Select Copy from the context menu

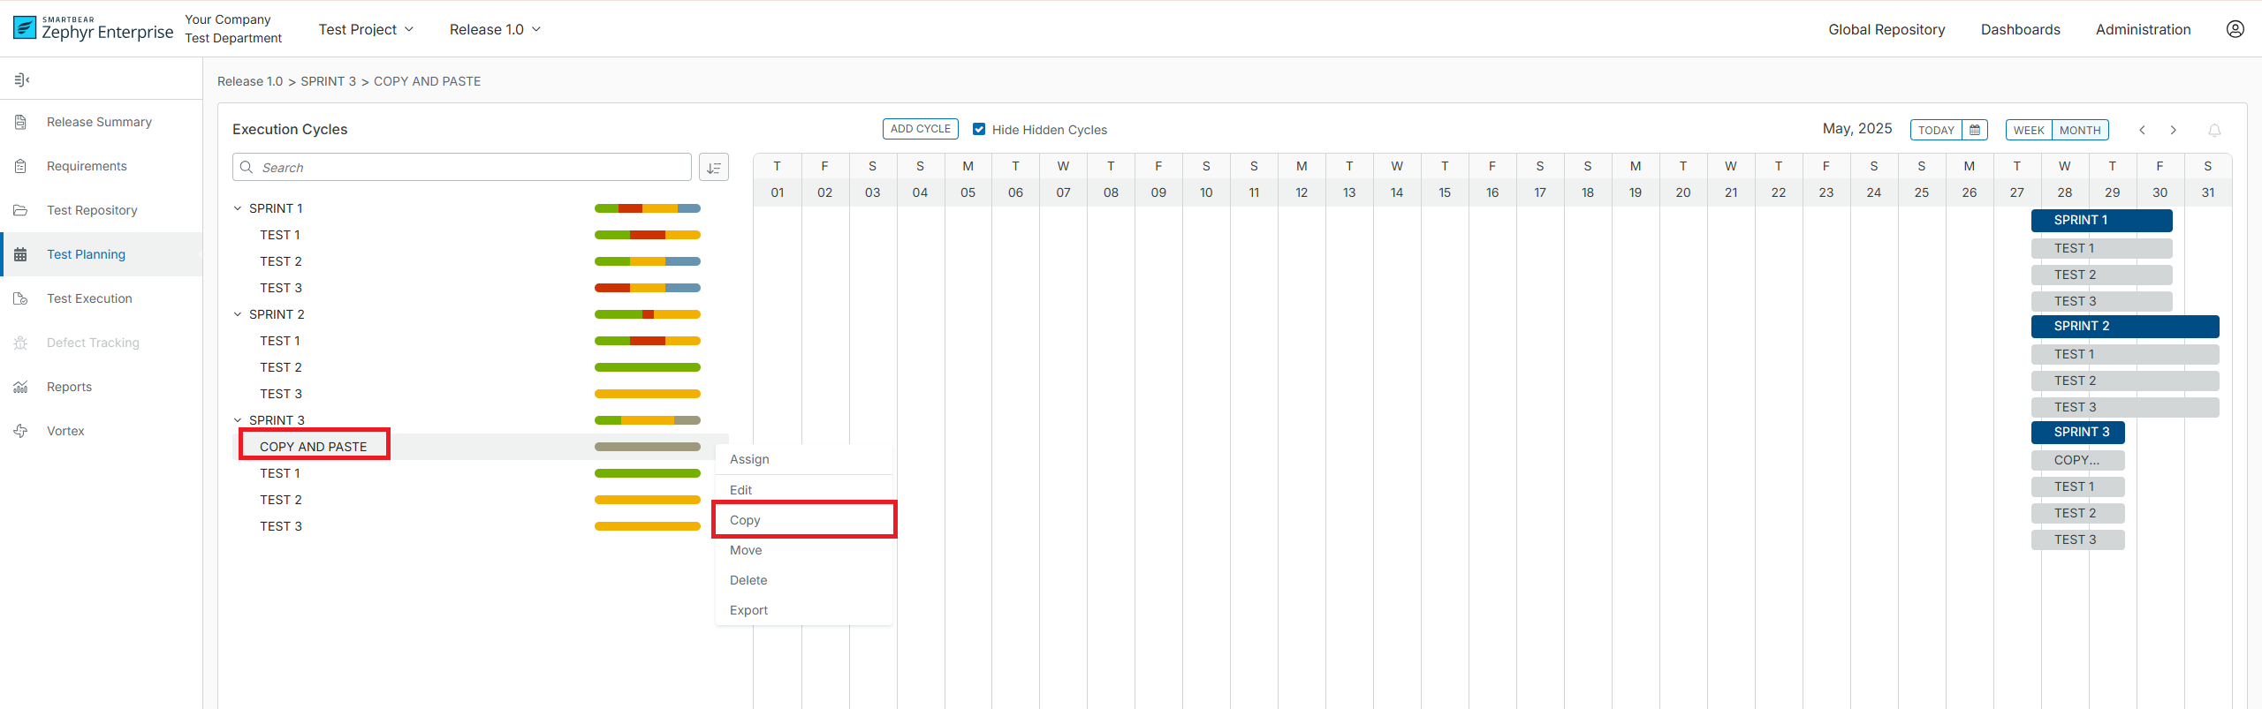(x=745, y=520)
